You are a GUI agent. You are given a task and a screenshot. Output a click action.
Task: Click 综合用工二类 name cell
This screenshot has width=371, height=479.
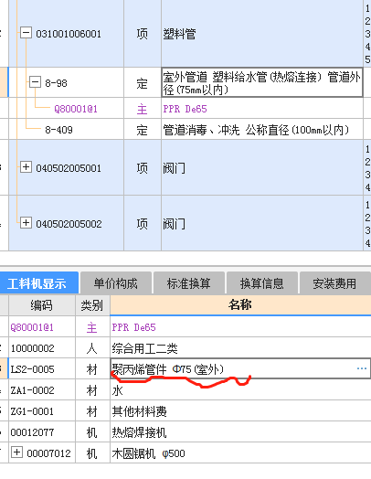point(240,348)
